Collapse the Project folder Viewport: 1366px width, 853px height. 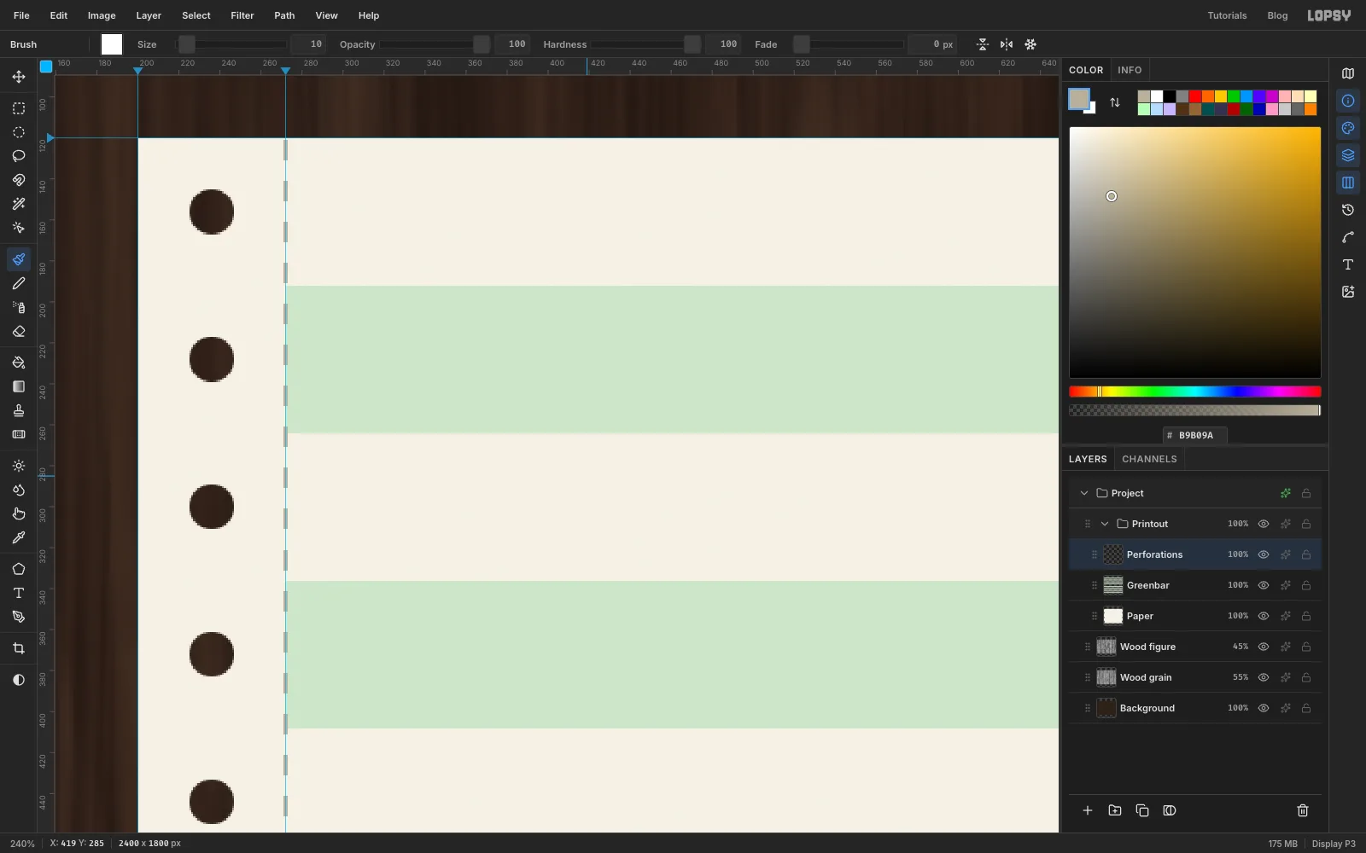pyautogui.click(x=1084, y=493)
